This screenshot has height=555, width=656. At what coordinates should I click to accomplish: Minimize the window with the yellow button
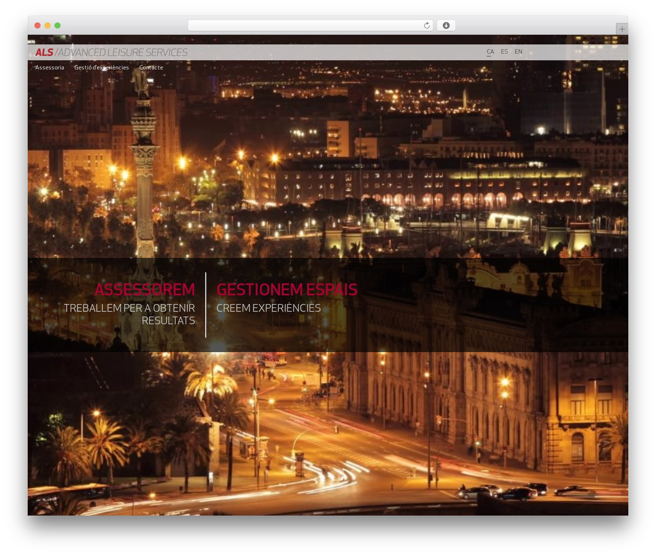[48, 26]
